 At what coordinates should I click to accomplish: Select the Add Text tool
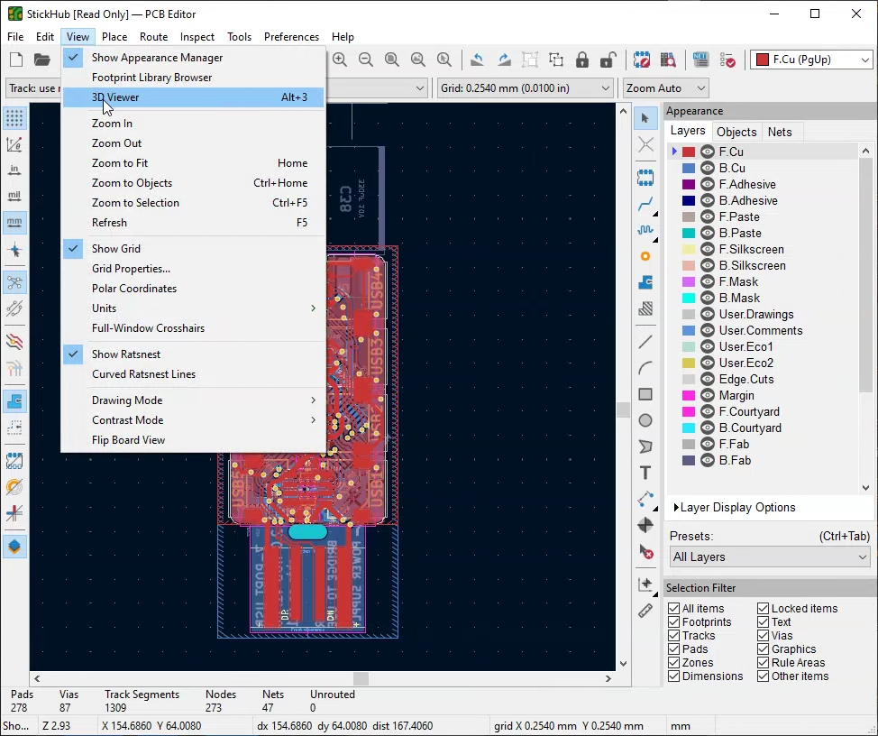pyautogui.click(x=645, y=473)
